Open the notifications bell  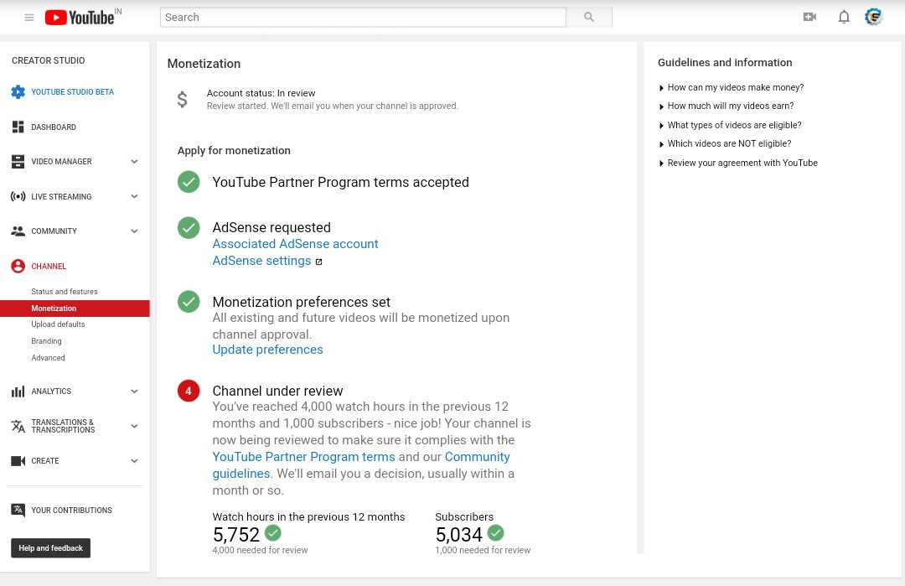(x=844, y=18)
